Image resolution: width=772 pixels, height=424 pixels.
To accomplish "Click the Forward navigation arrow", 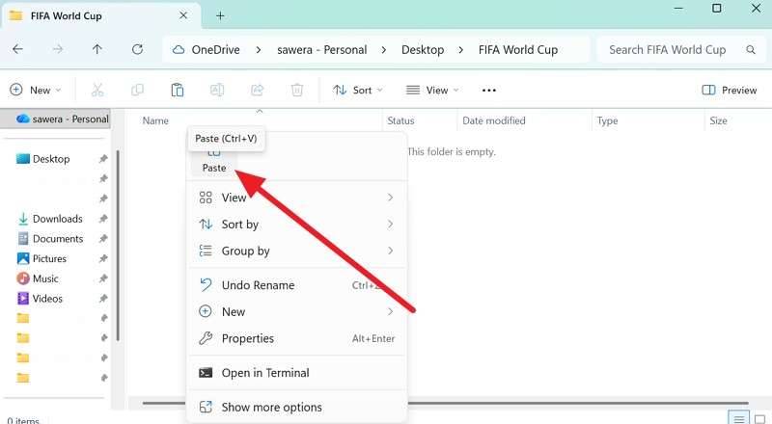I will tap(58, 49).
